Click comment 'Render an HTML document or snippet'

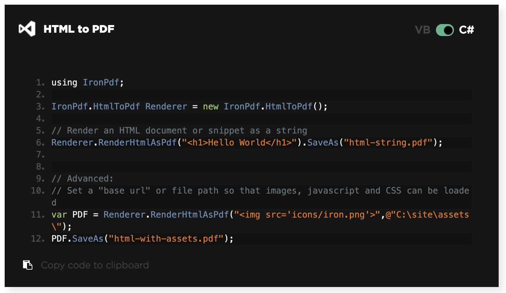pyautogui.click(x=179, y=130)
